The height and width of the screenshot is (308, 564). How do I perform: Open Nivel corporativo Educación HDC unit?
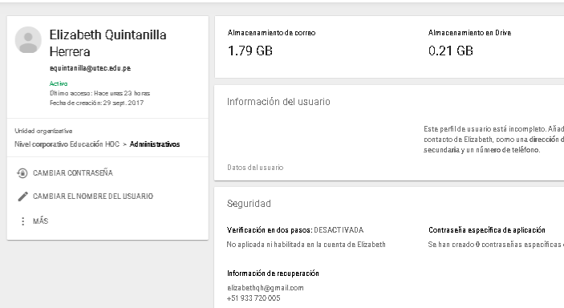(x=67, y=144)
